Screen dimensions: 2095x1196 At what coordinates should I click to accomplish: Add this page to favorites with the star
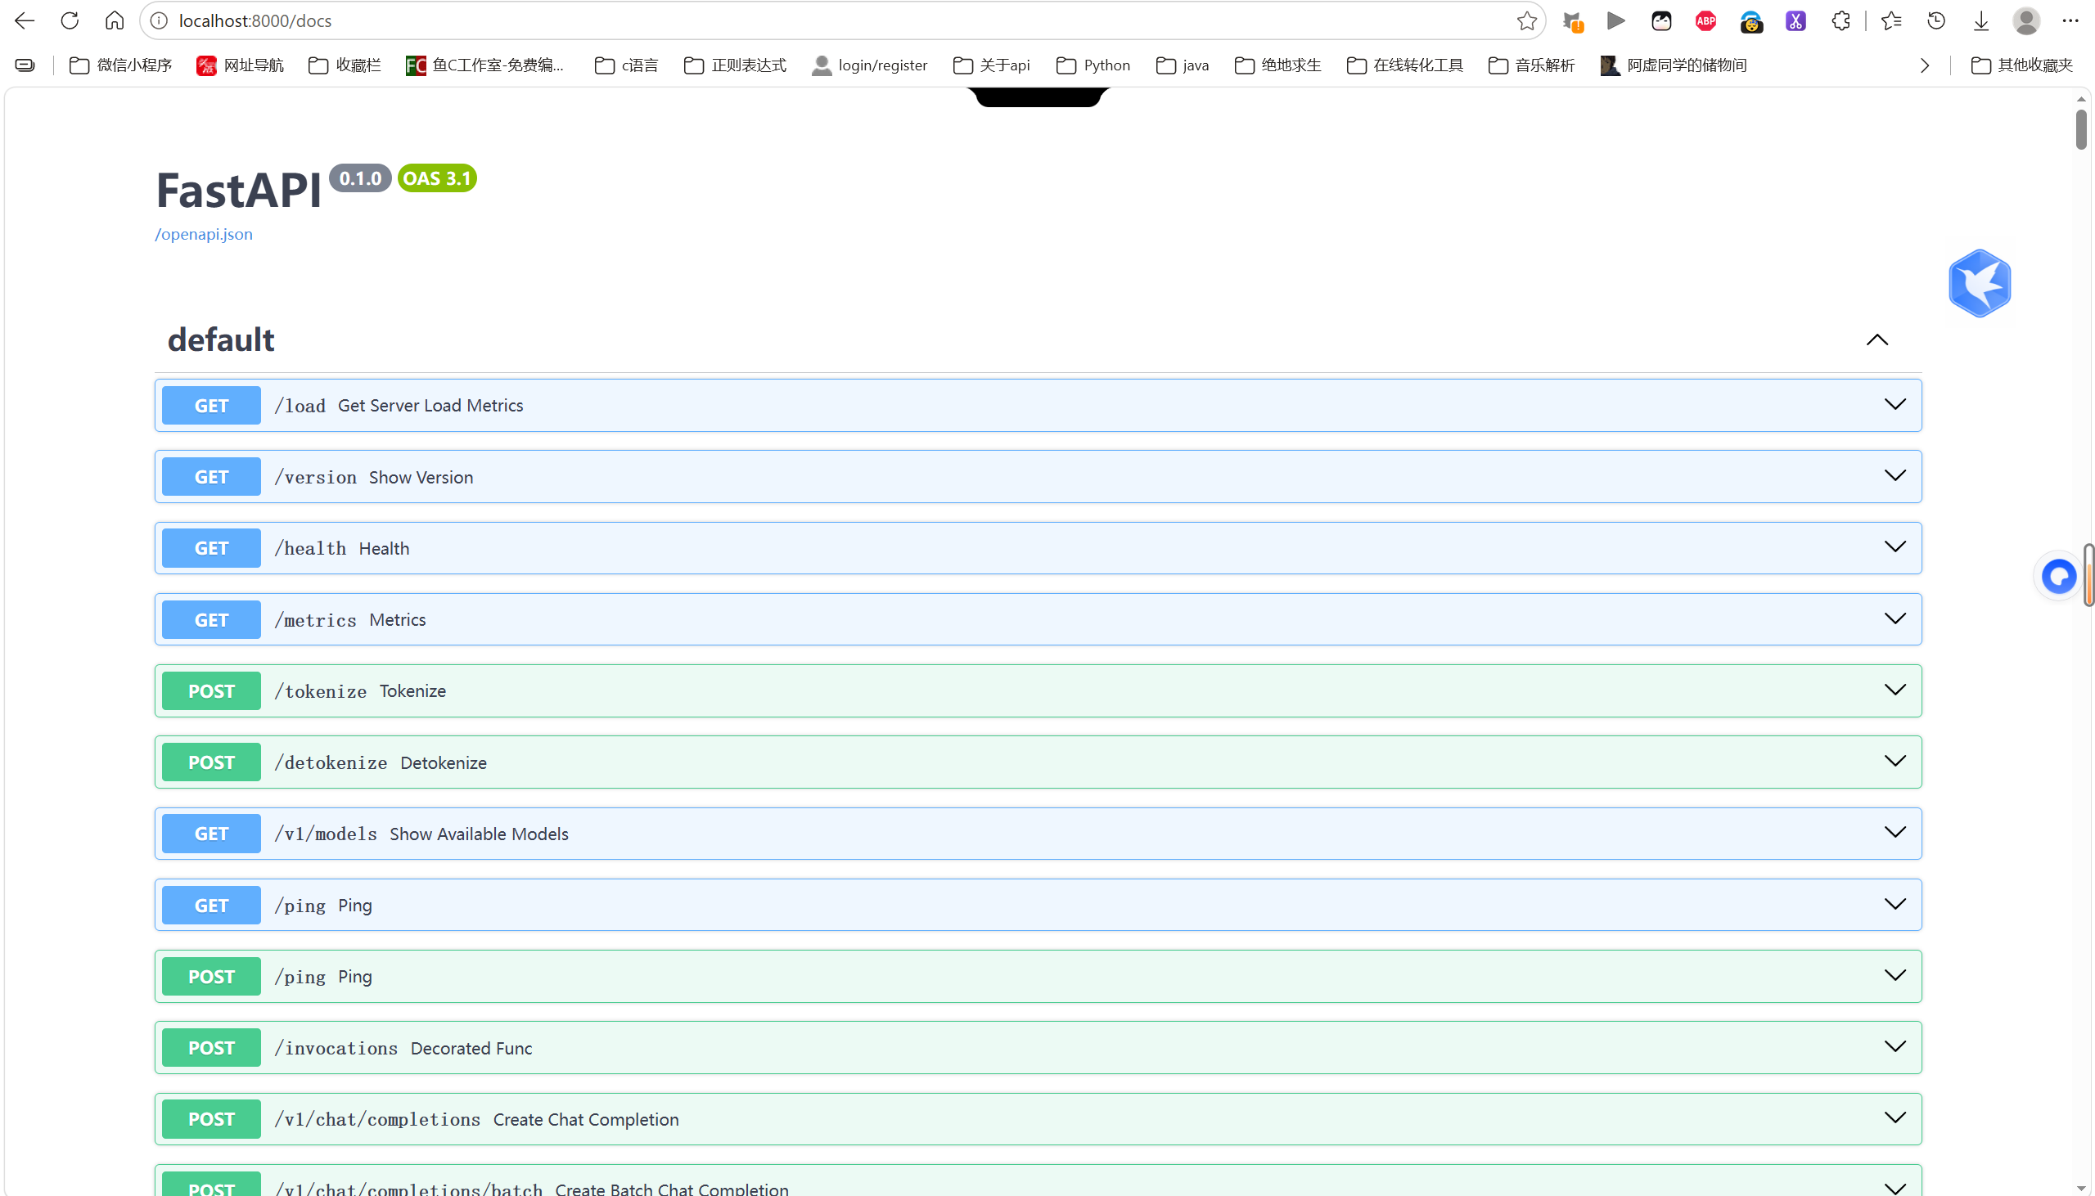pos(1526,20)
